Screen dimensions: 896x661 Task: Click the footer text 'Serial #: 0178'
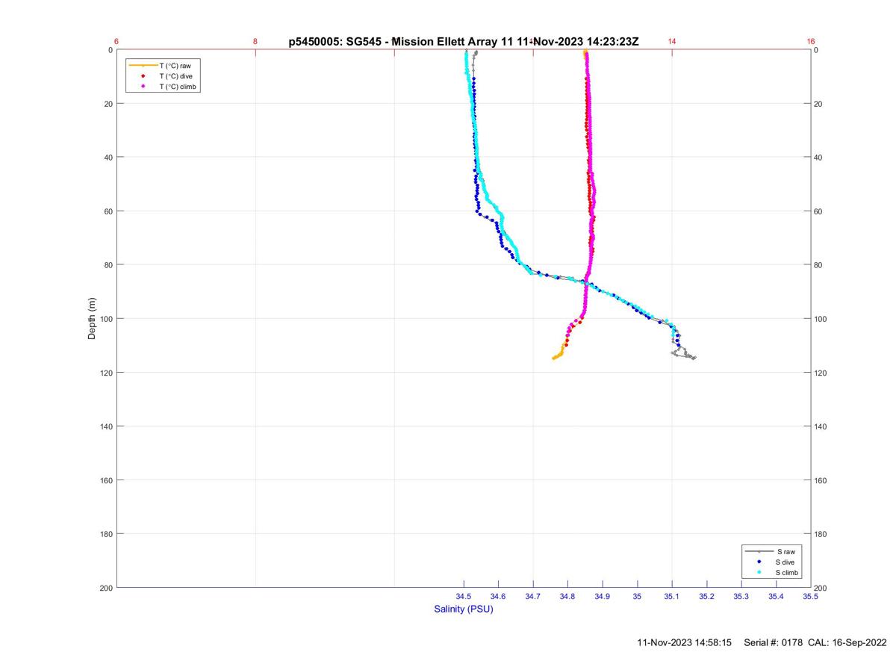tap(774, 643)
